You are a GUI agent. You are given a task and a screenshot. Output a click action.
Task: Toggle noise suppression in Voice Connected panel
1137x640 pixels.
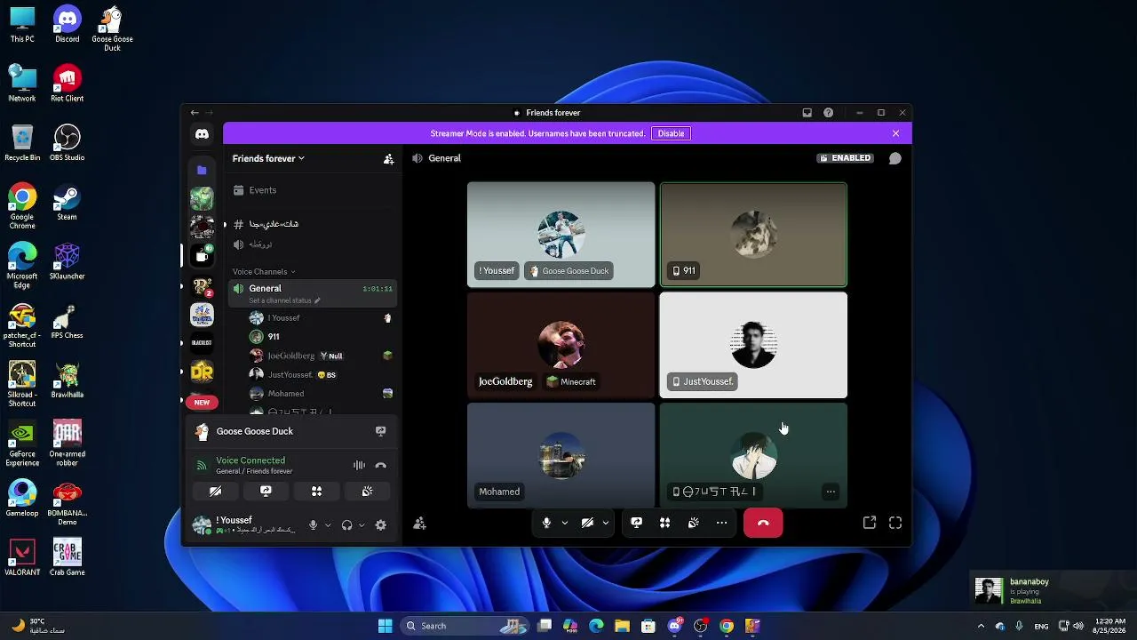(x=359, y=465)
